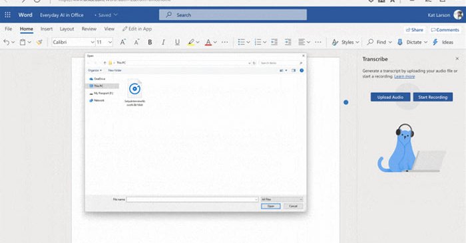This screenshot has width=466, height=243.
Task: Expand the highlight color dropdown arrow
Action: [x=198, y=42]
